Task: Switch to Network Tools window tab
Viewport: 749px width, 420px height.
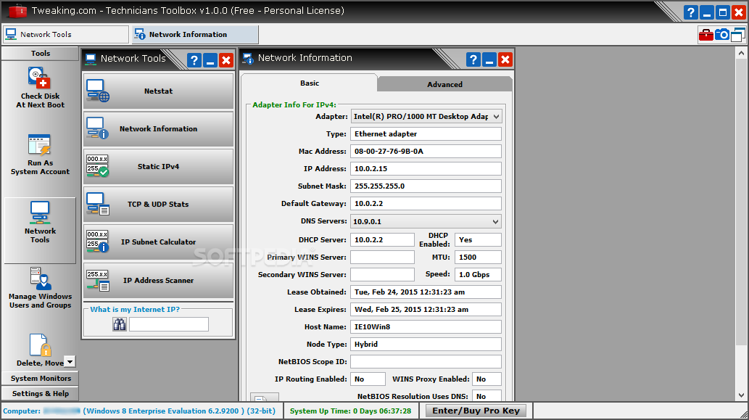Action: click(66, 34)
